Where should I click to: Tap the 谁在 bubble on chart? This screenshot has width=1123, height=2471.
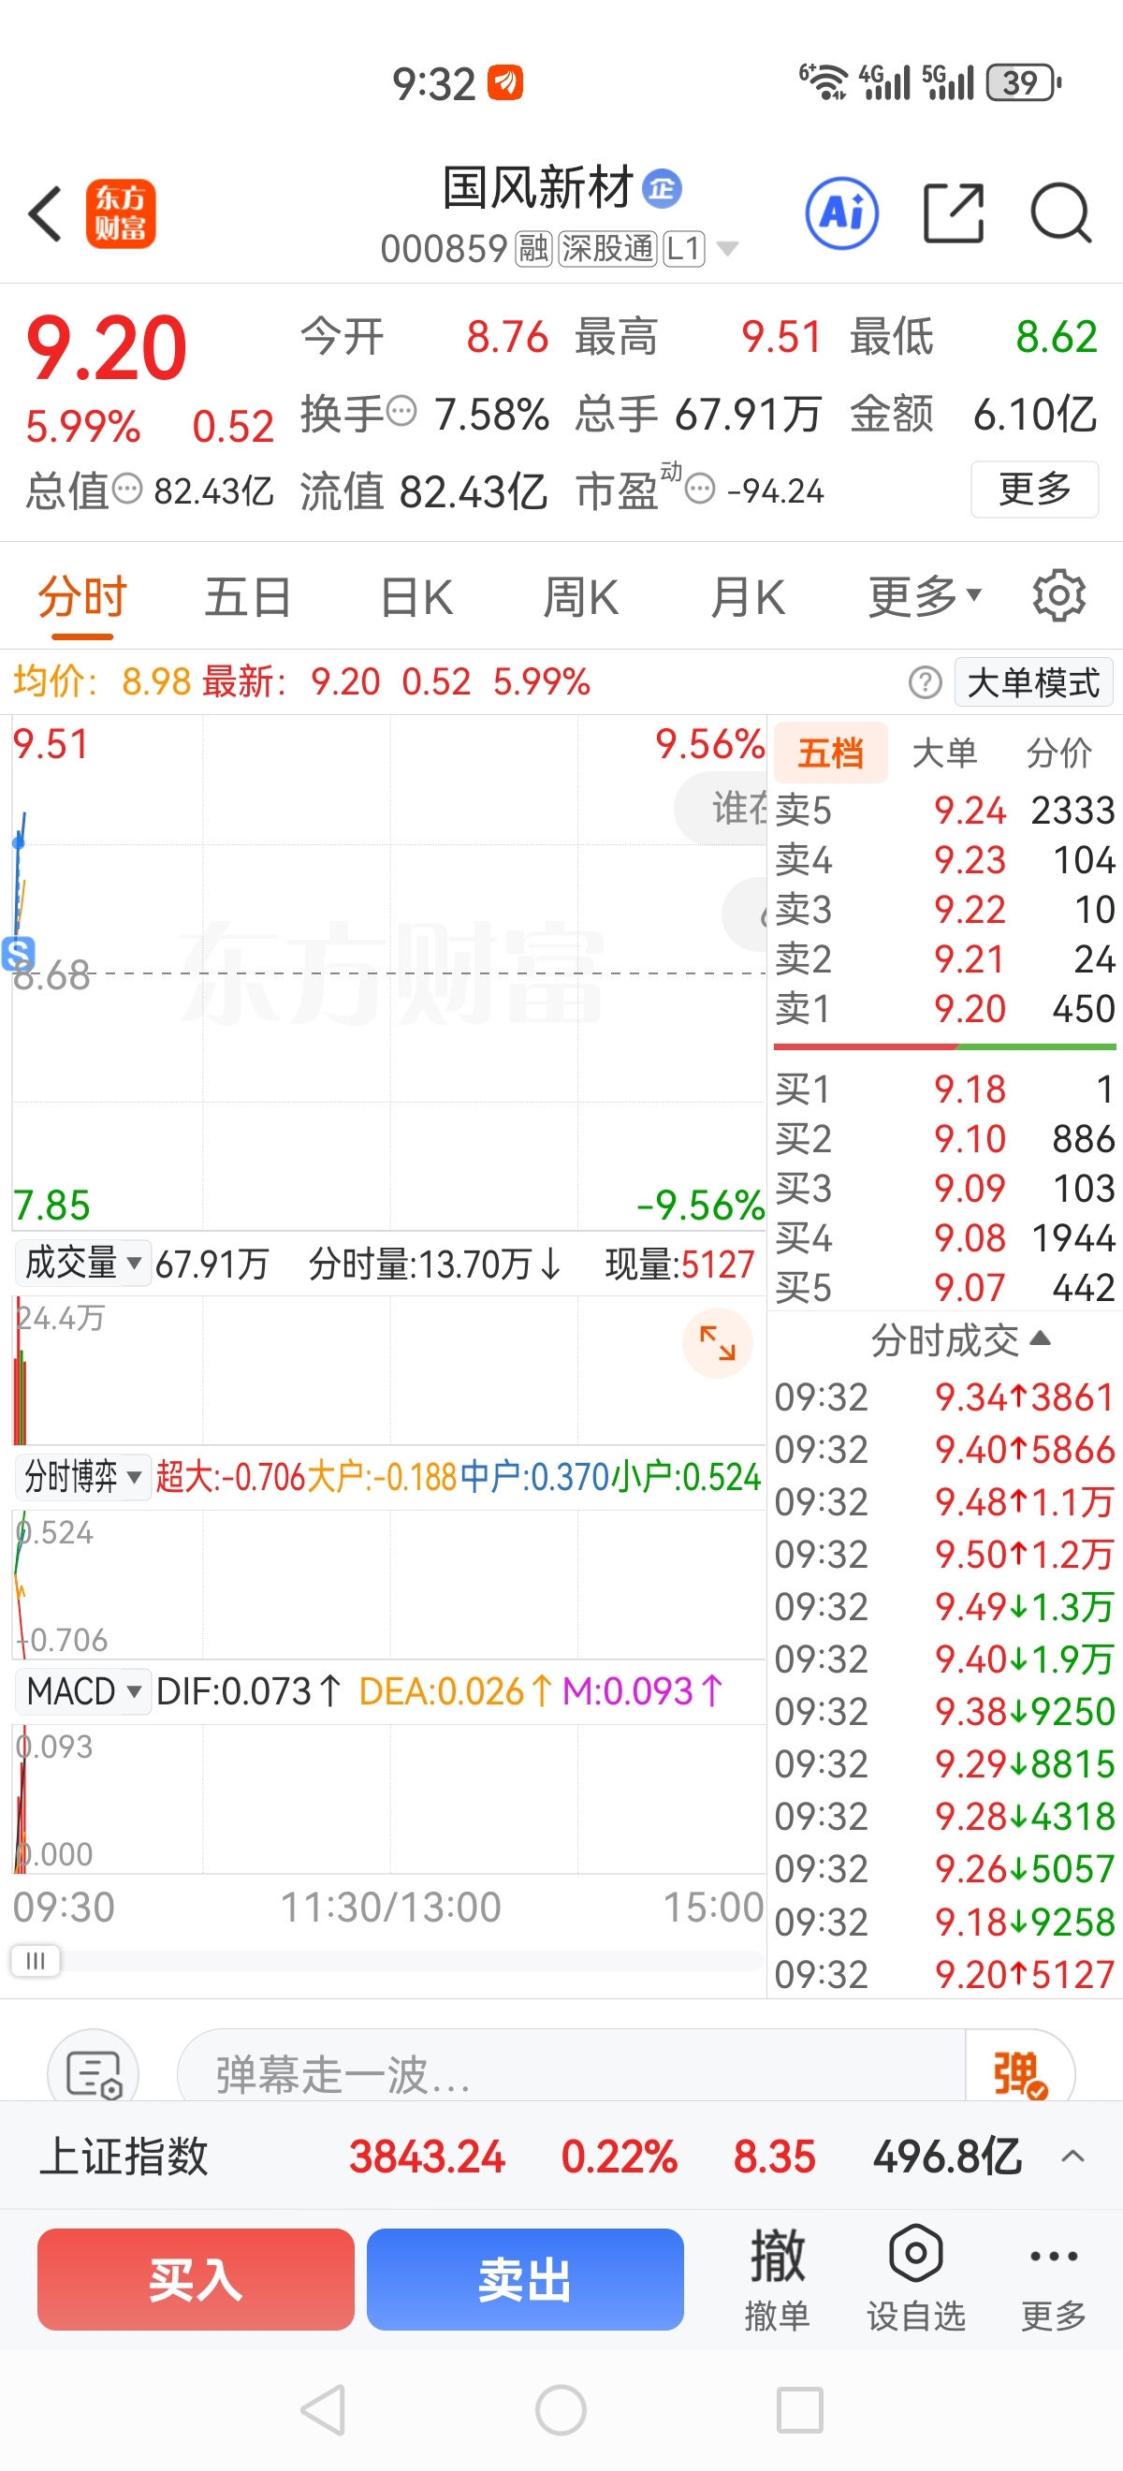pos(722,809)
